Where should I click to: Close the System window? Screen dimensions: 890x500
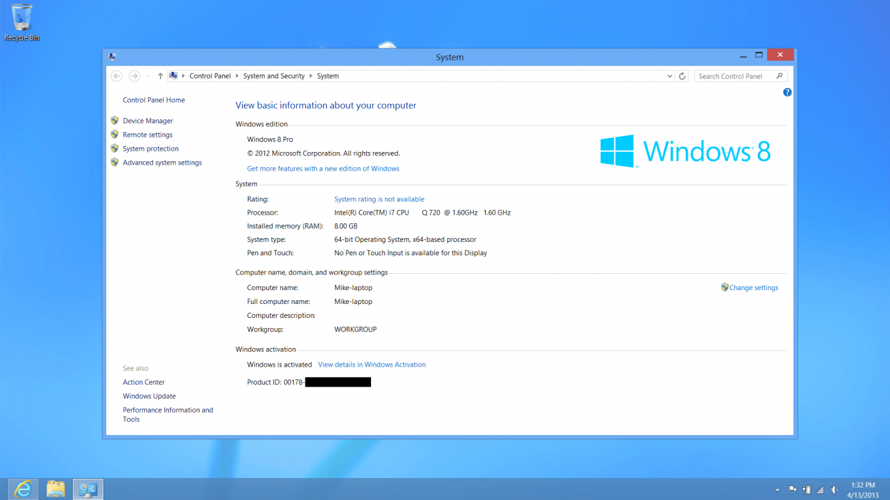click(780, 55)
